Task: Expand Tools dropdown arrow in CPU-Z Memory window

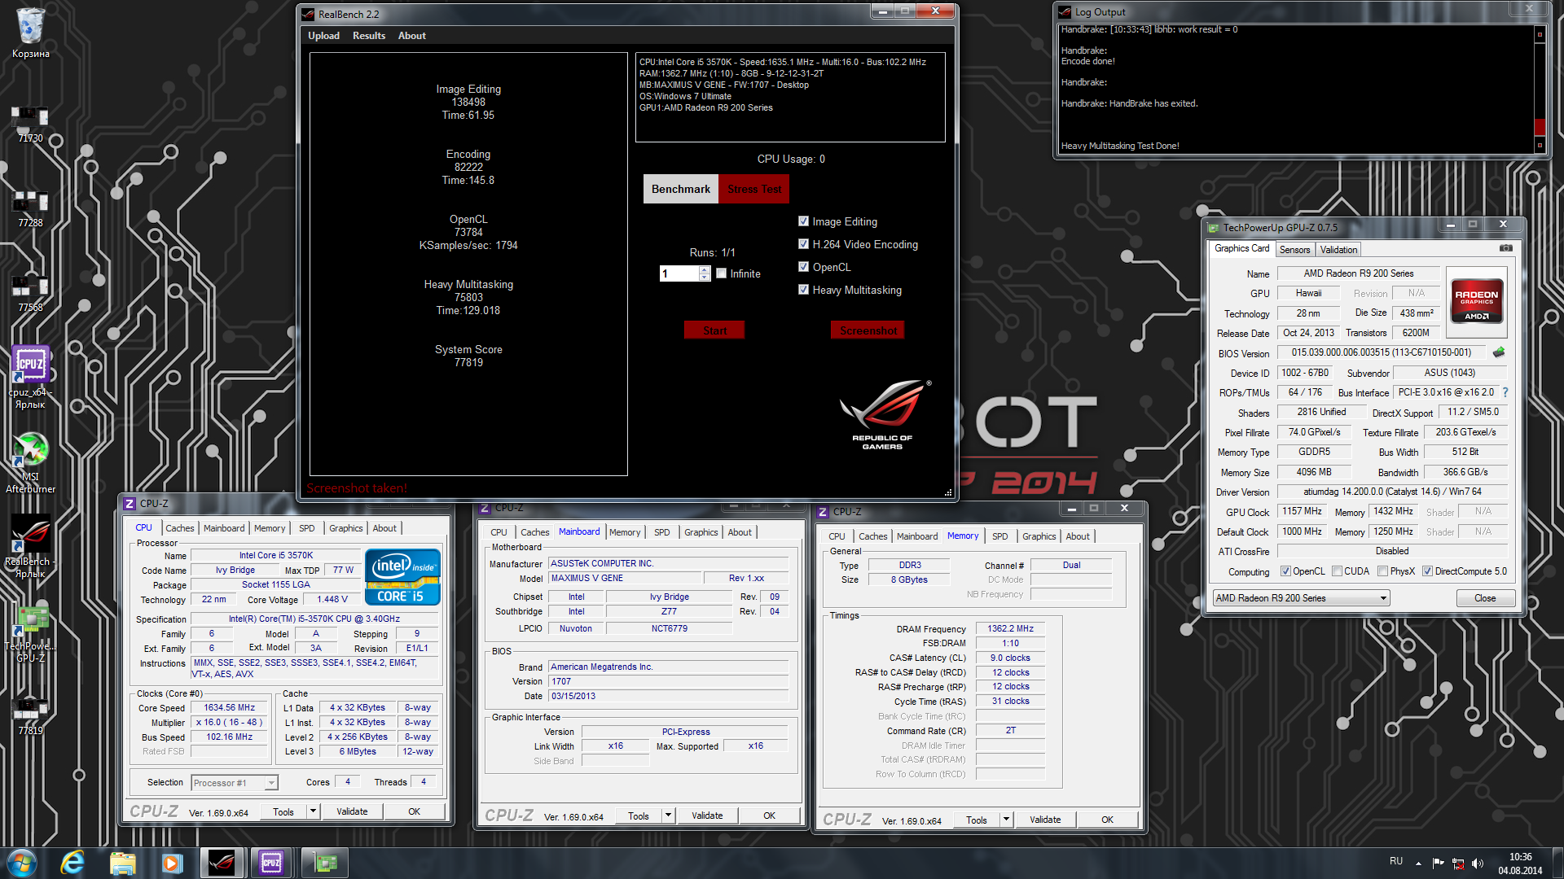Action: 1006,820
